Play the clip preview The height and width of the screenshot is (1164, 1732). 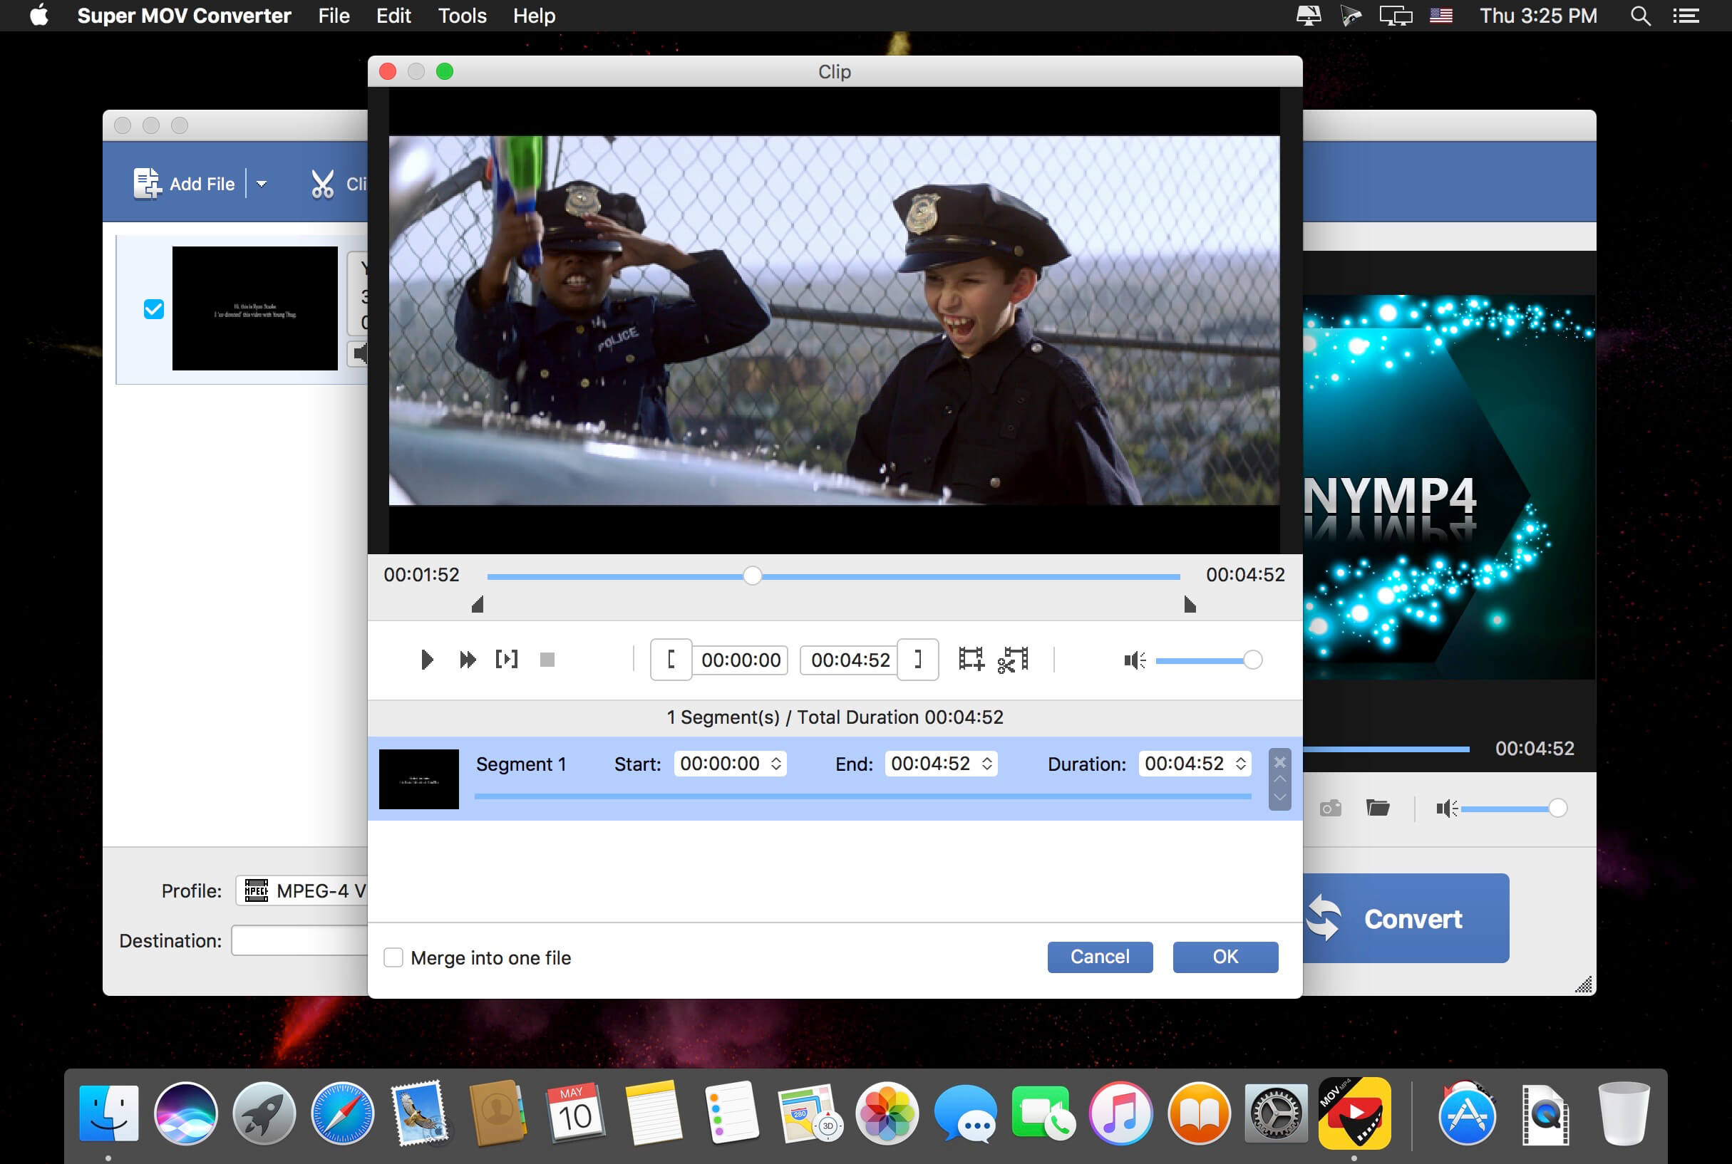[426, 659]
